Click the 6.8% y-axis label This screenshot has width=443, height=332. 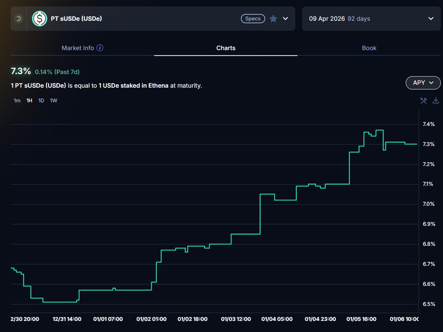[x=428, y=244]
